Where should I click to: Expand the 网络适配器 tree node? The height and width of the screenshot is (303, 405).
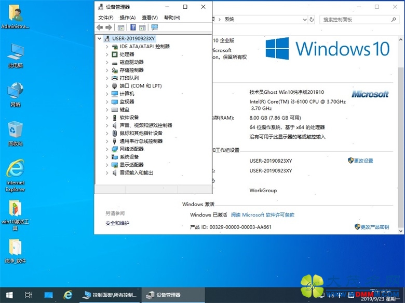pos(107,149)
